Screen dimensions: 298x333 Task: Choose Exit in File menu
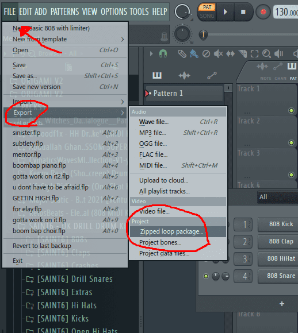click(x=65, y=261)
